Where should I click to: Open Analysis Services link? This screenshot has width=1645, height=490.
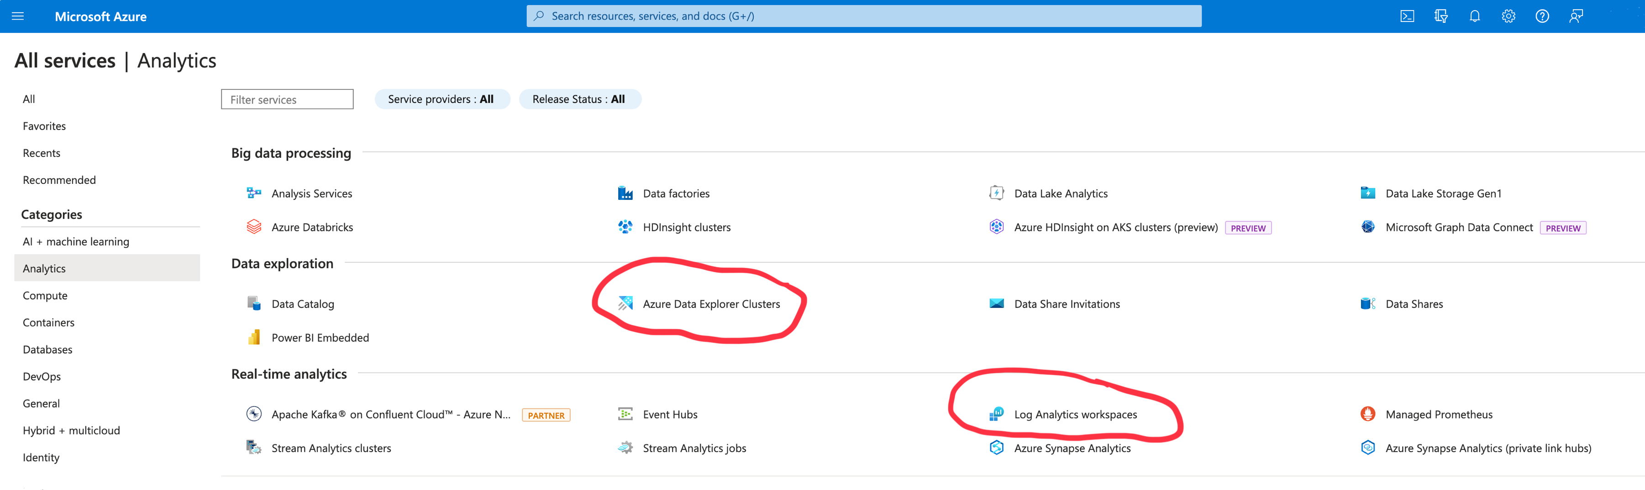coord(312,193)
